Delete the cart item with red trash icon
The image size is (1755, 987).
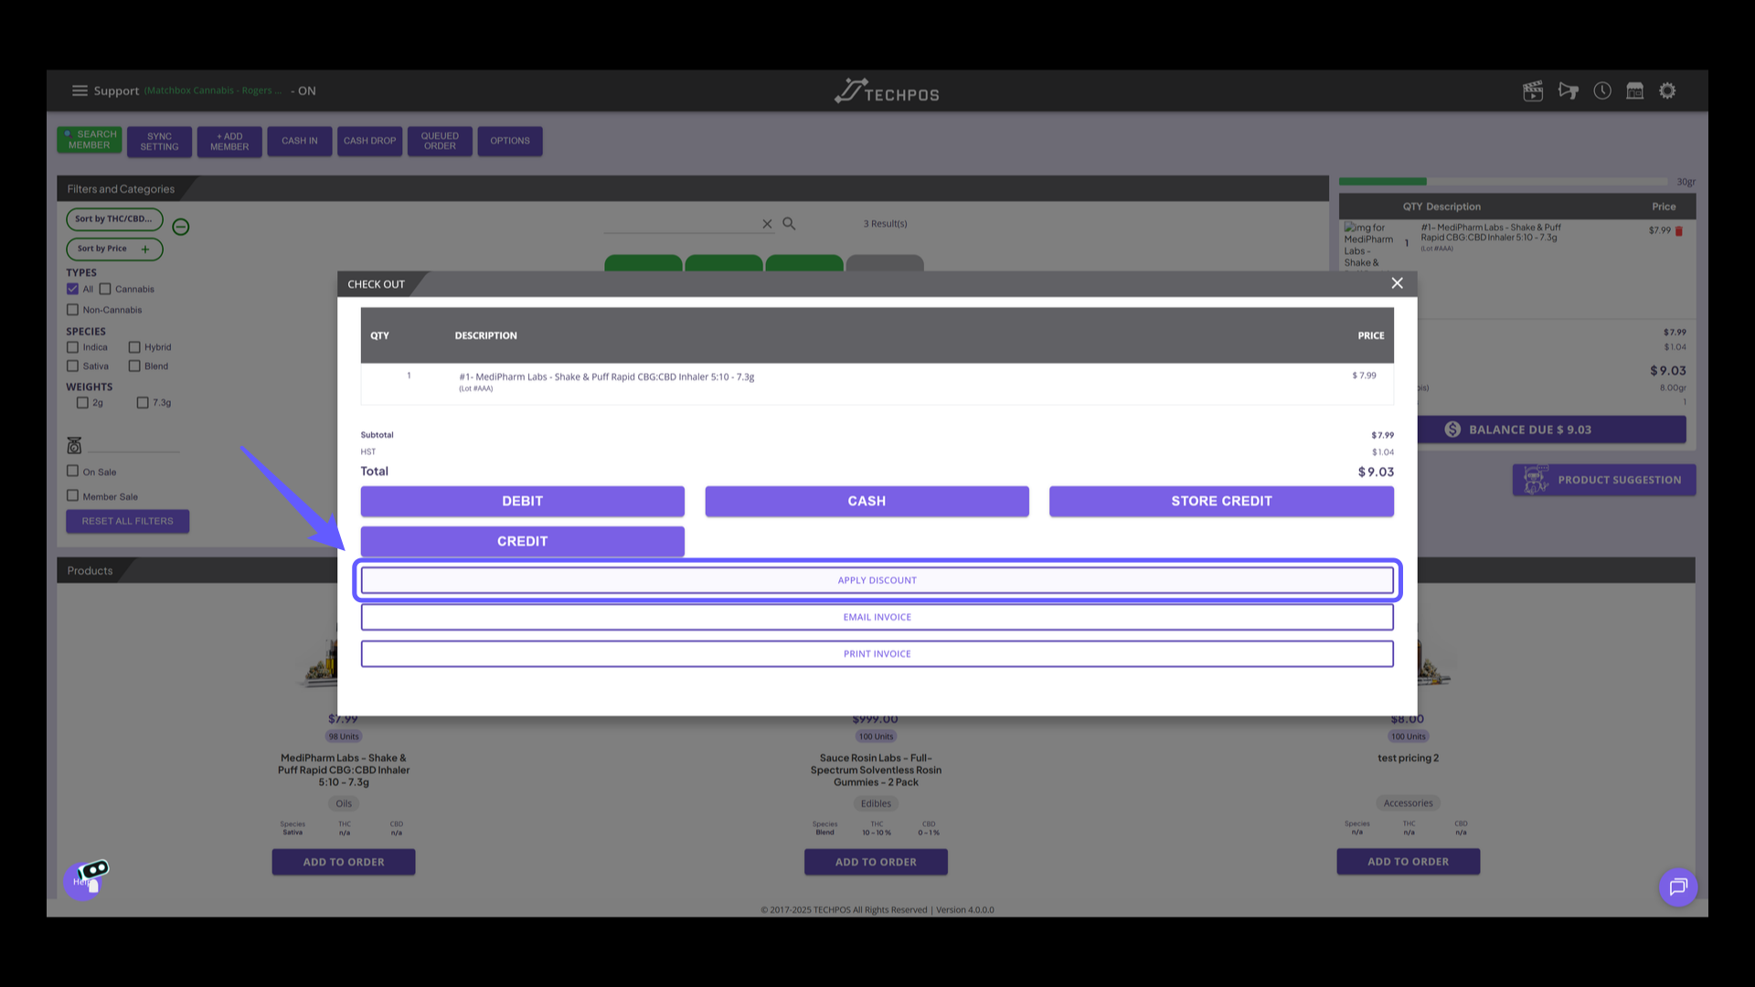click(x=1679, y=231)
